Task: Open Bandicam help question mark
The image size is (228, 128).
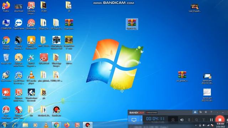Action: point(211,112)
